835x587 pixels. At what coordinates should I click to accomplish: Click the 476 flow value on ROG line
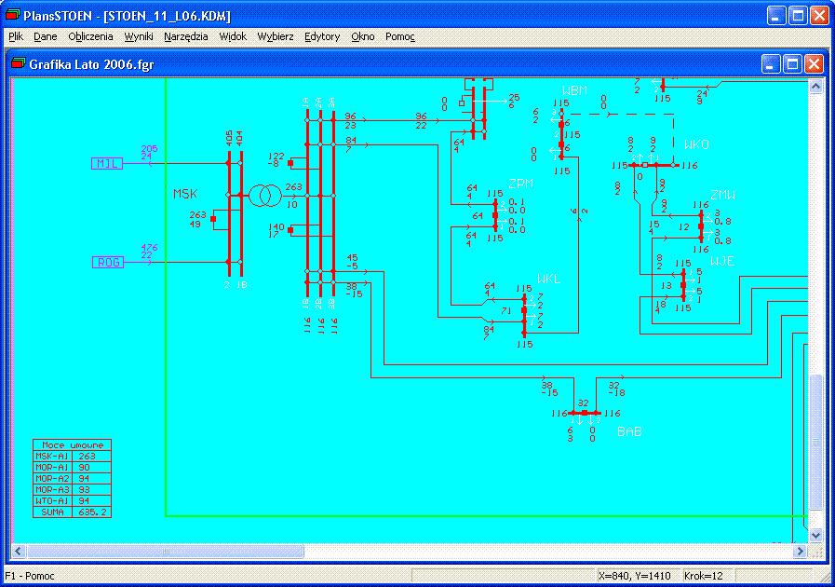point(149,248)
